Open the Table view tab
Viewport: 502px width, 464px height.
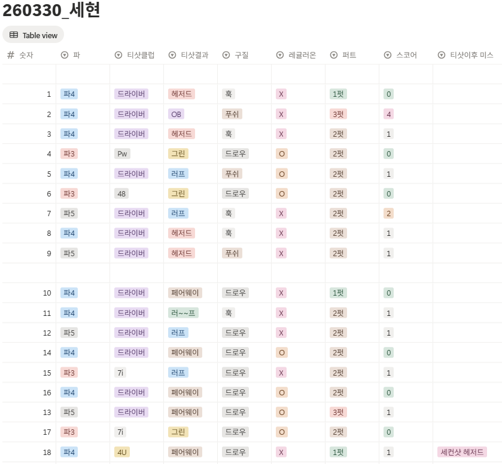tap(34, 35)
